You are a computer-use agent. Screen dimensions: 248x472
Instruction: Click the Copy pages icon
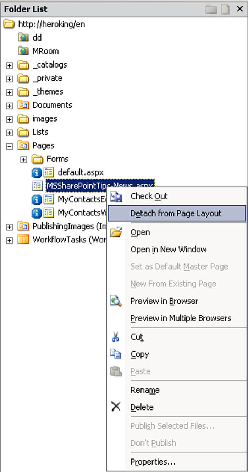point(116,354)
